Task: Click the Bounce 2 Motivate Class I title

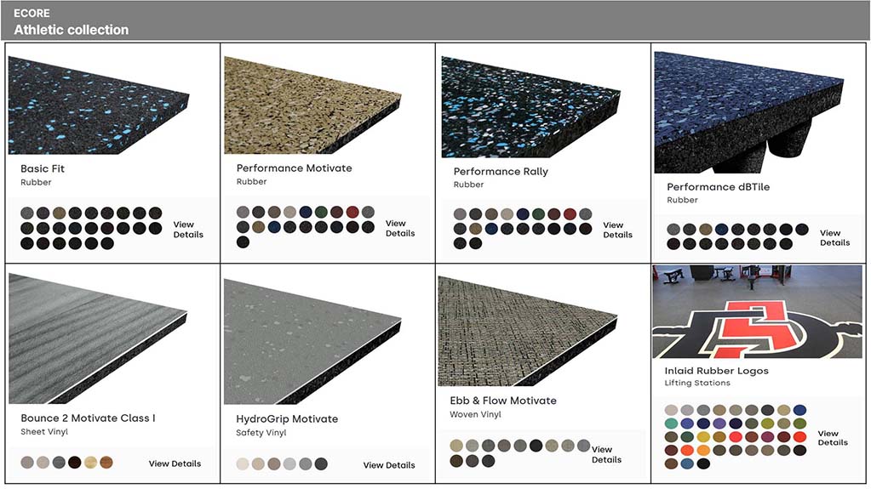Action: click(x=88, y=418)
